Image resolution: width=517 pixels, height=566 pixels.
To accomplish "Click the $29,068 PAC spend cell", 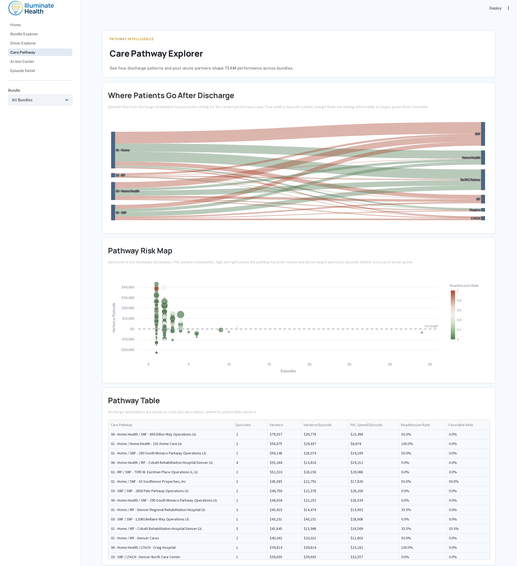I will point(373,472).
